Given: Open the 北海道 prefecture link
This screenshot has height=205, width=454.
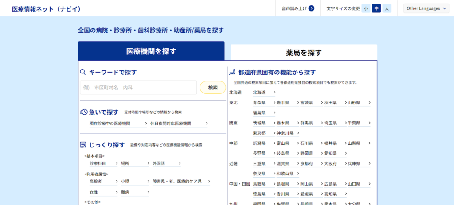Looking at the screenshot, I should (264, 93).
